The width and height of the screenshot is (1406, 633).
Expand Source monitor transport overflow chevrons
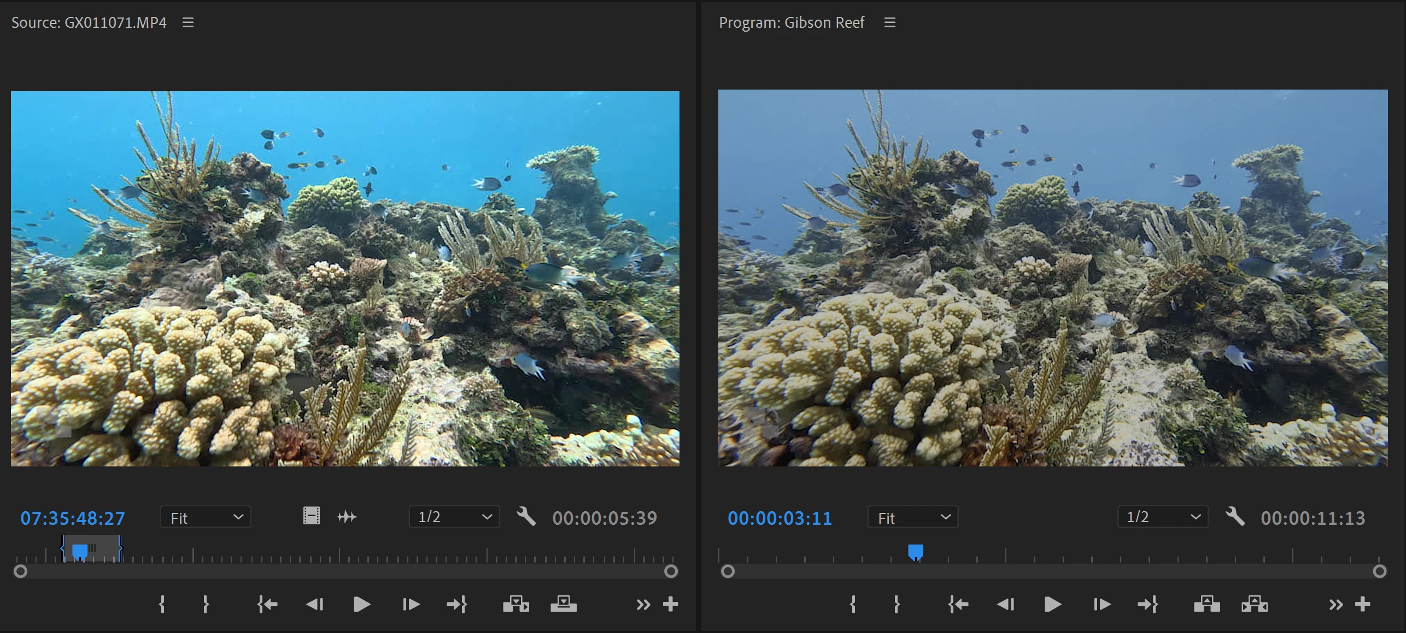643,605
